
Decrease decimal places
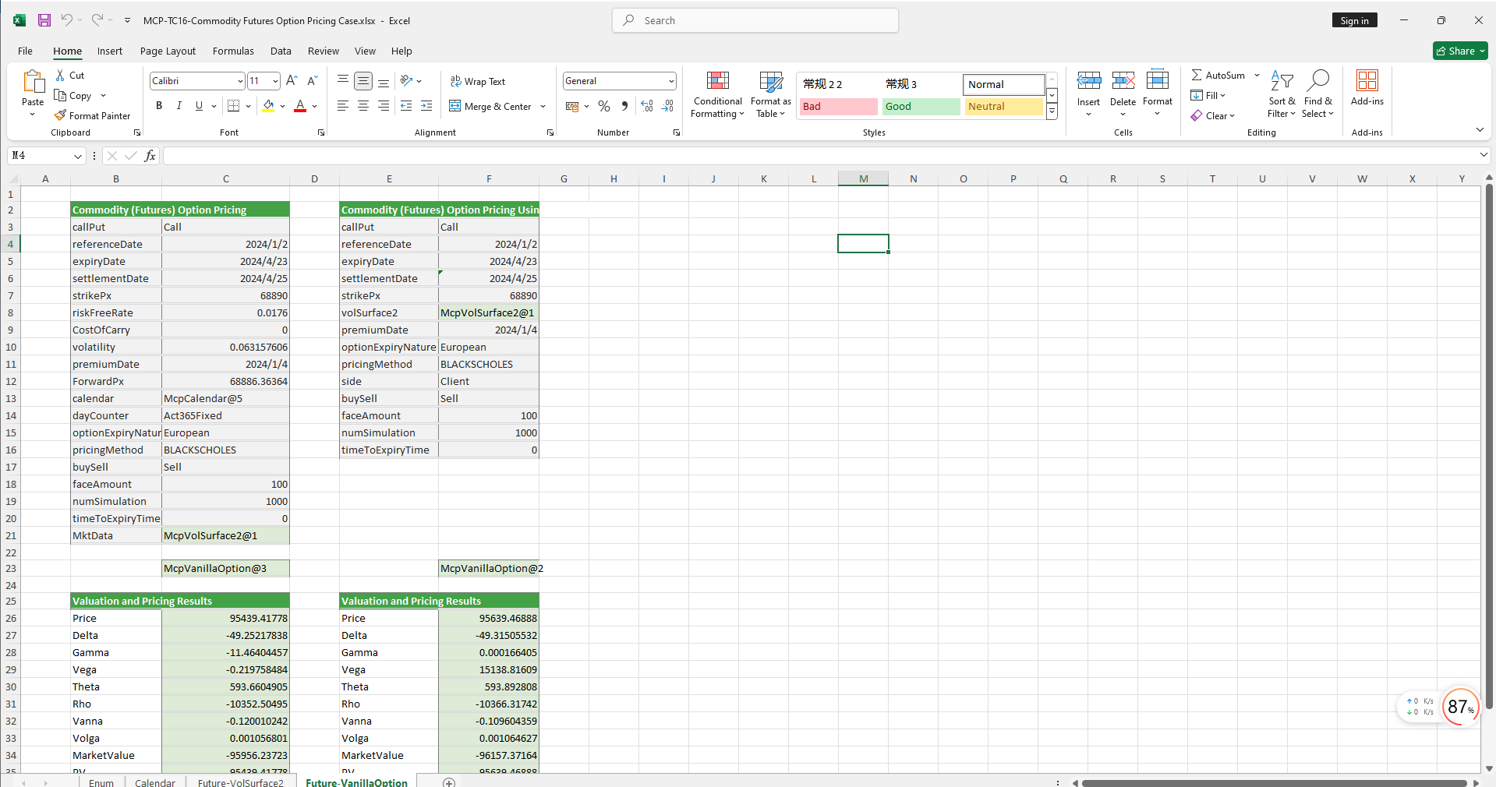668,106
